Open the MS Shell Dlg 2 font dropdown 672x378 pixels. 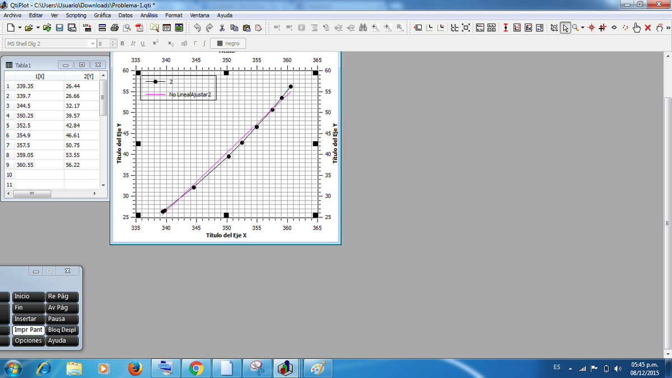coord(49,44)
